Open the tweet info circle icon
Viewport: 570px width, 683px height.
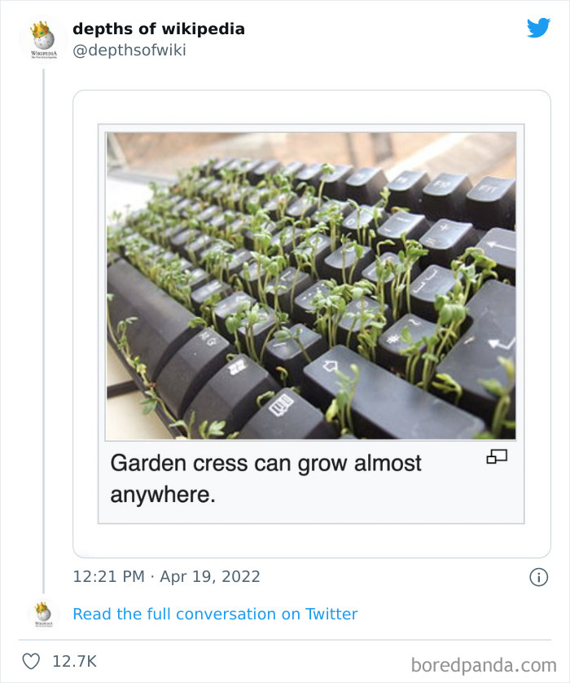538,577
